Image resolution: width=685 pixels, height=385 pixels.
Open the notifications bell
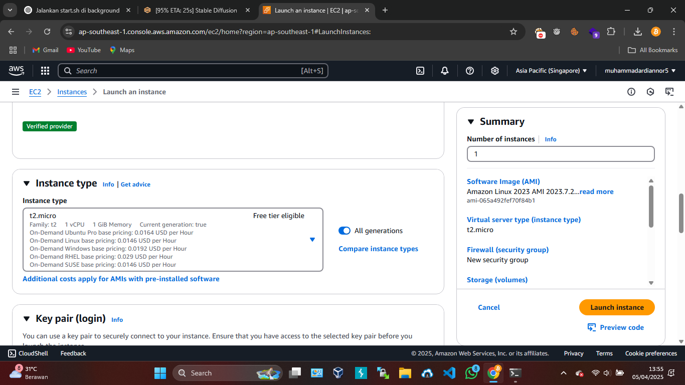tap(445, 71)
